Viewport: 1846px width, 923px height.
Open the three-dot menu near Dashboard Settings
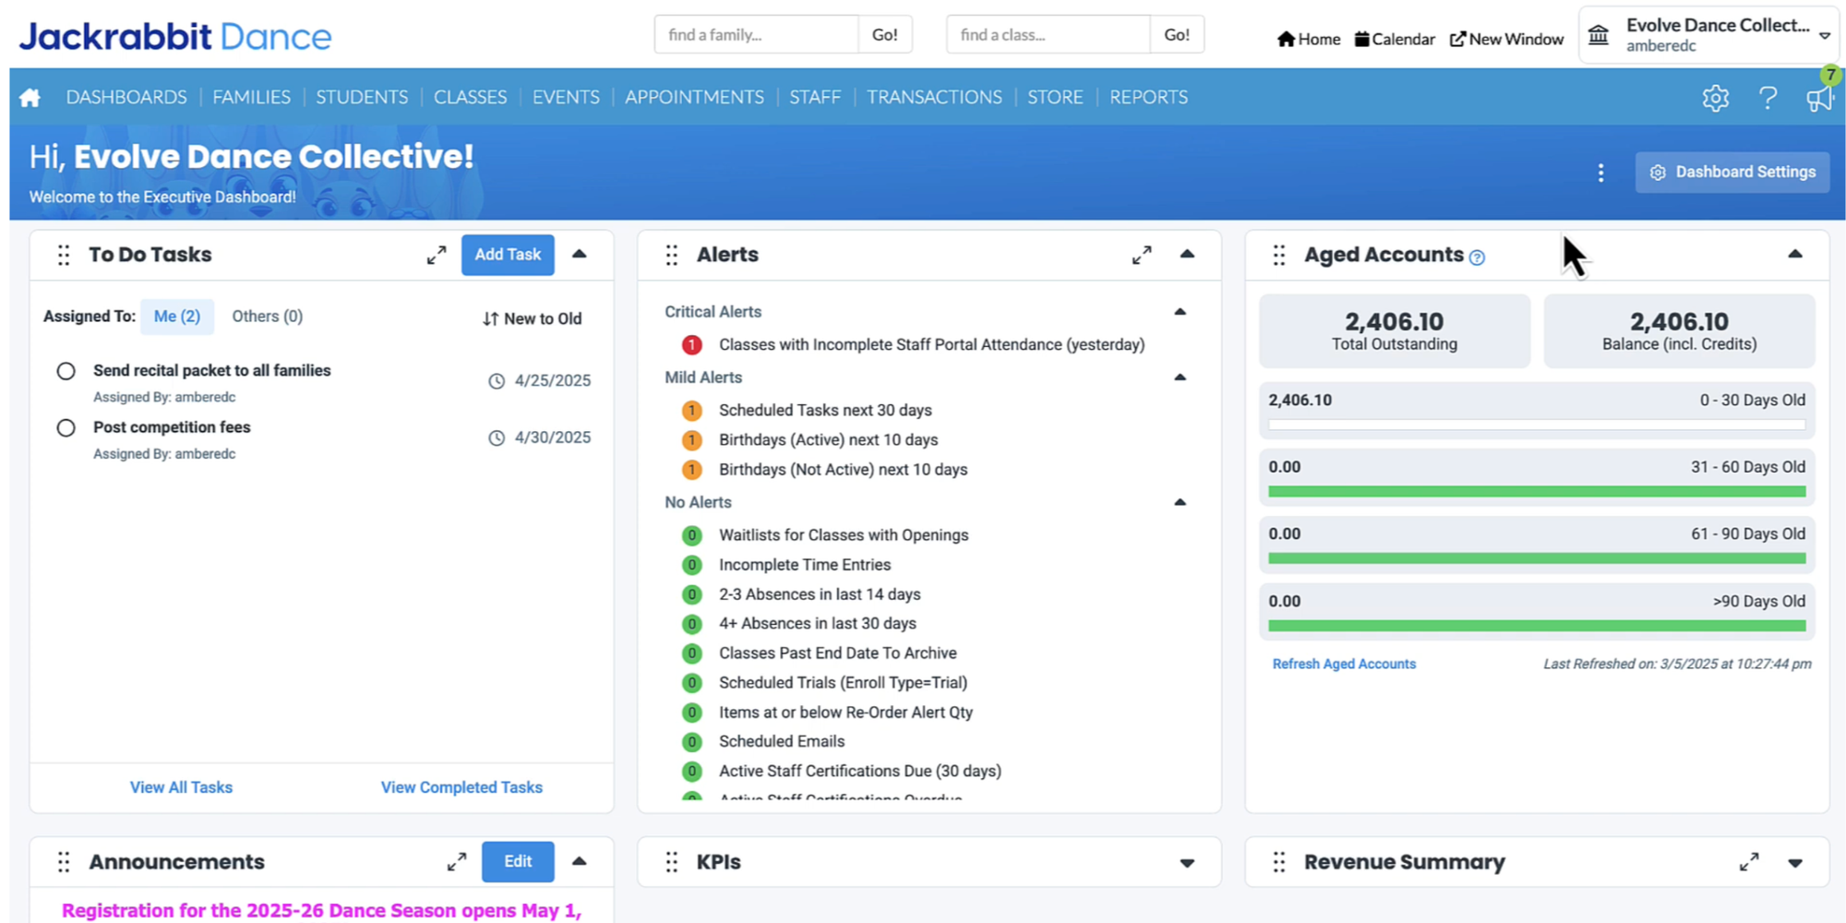[1600, 172]
